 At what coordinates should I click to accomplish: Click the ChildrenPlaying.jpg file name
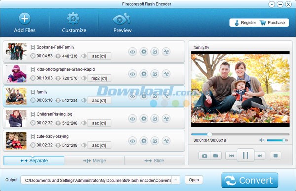54,114
